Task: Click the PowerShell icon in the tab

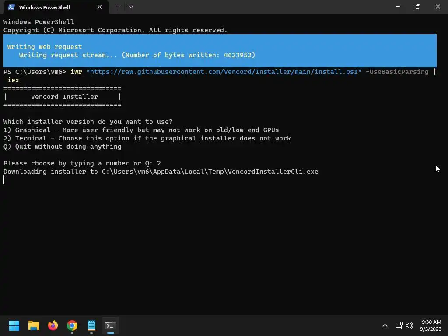Action: point(11,7)
